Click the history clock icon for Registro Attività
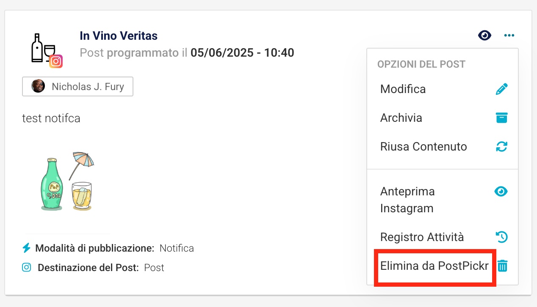 click(x=501, y=237)
